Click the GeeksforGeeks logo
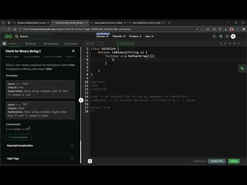The height and width of the screenshot is (185, 247). (8, 36)
